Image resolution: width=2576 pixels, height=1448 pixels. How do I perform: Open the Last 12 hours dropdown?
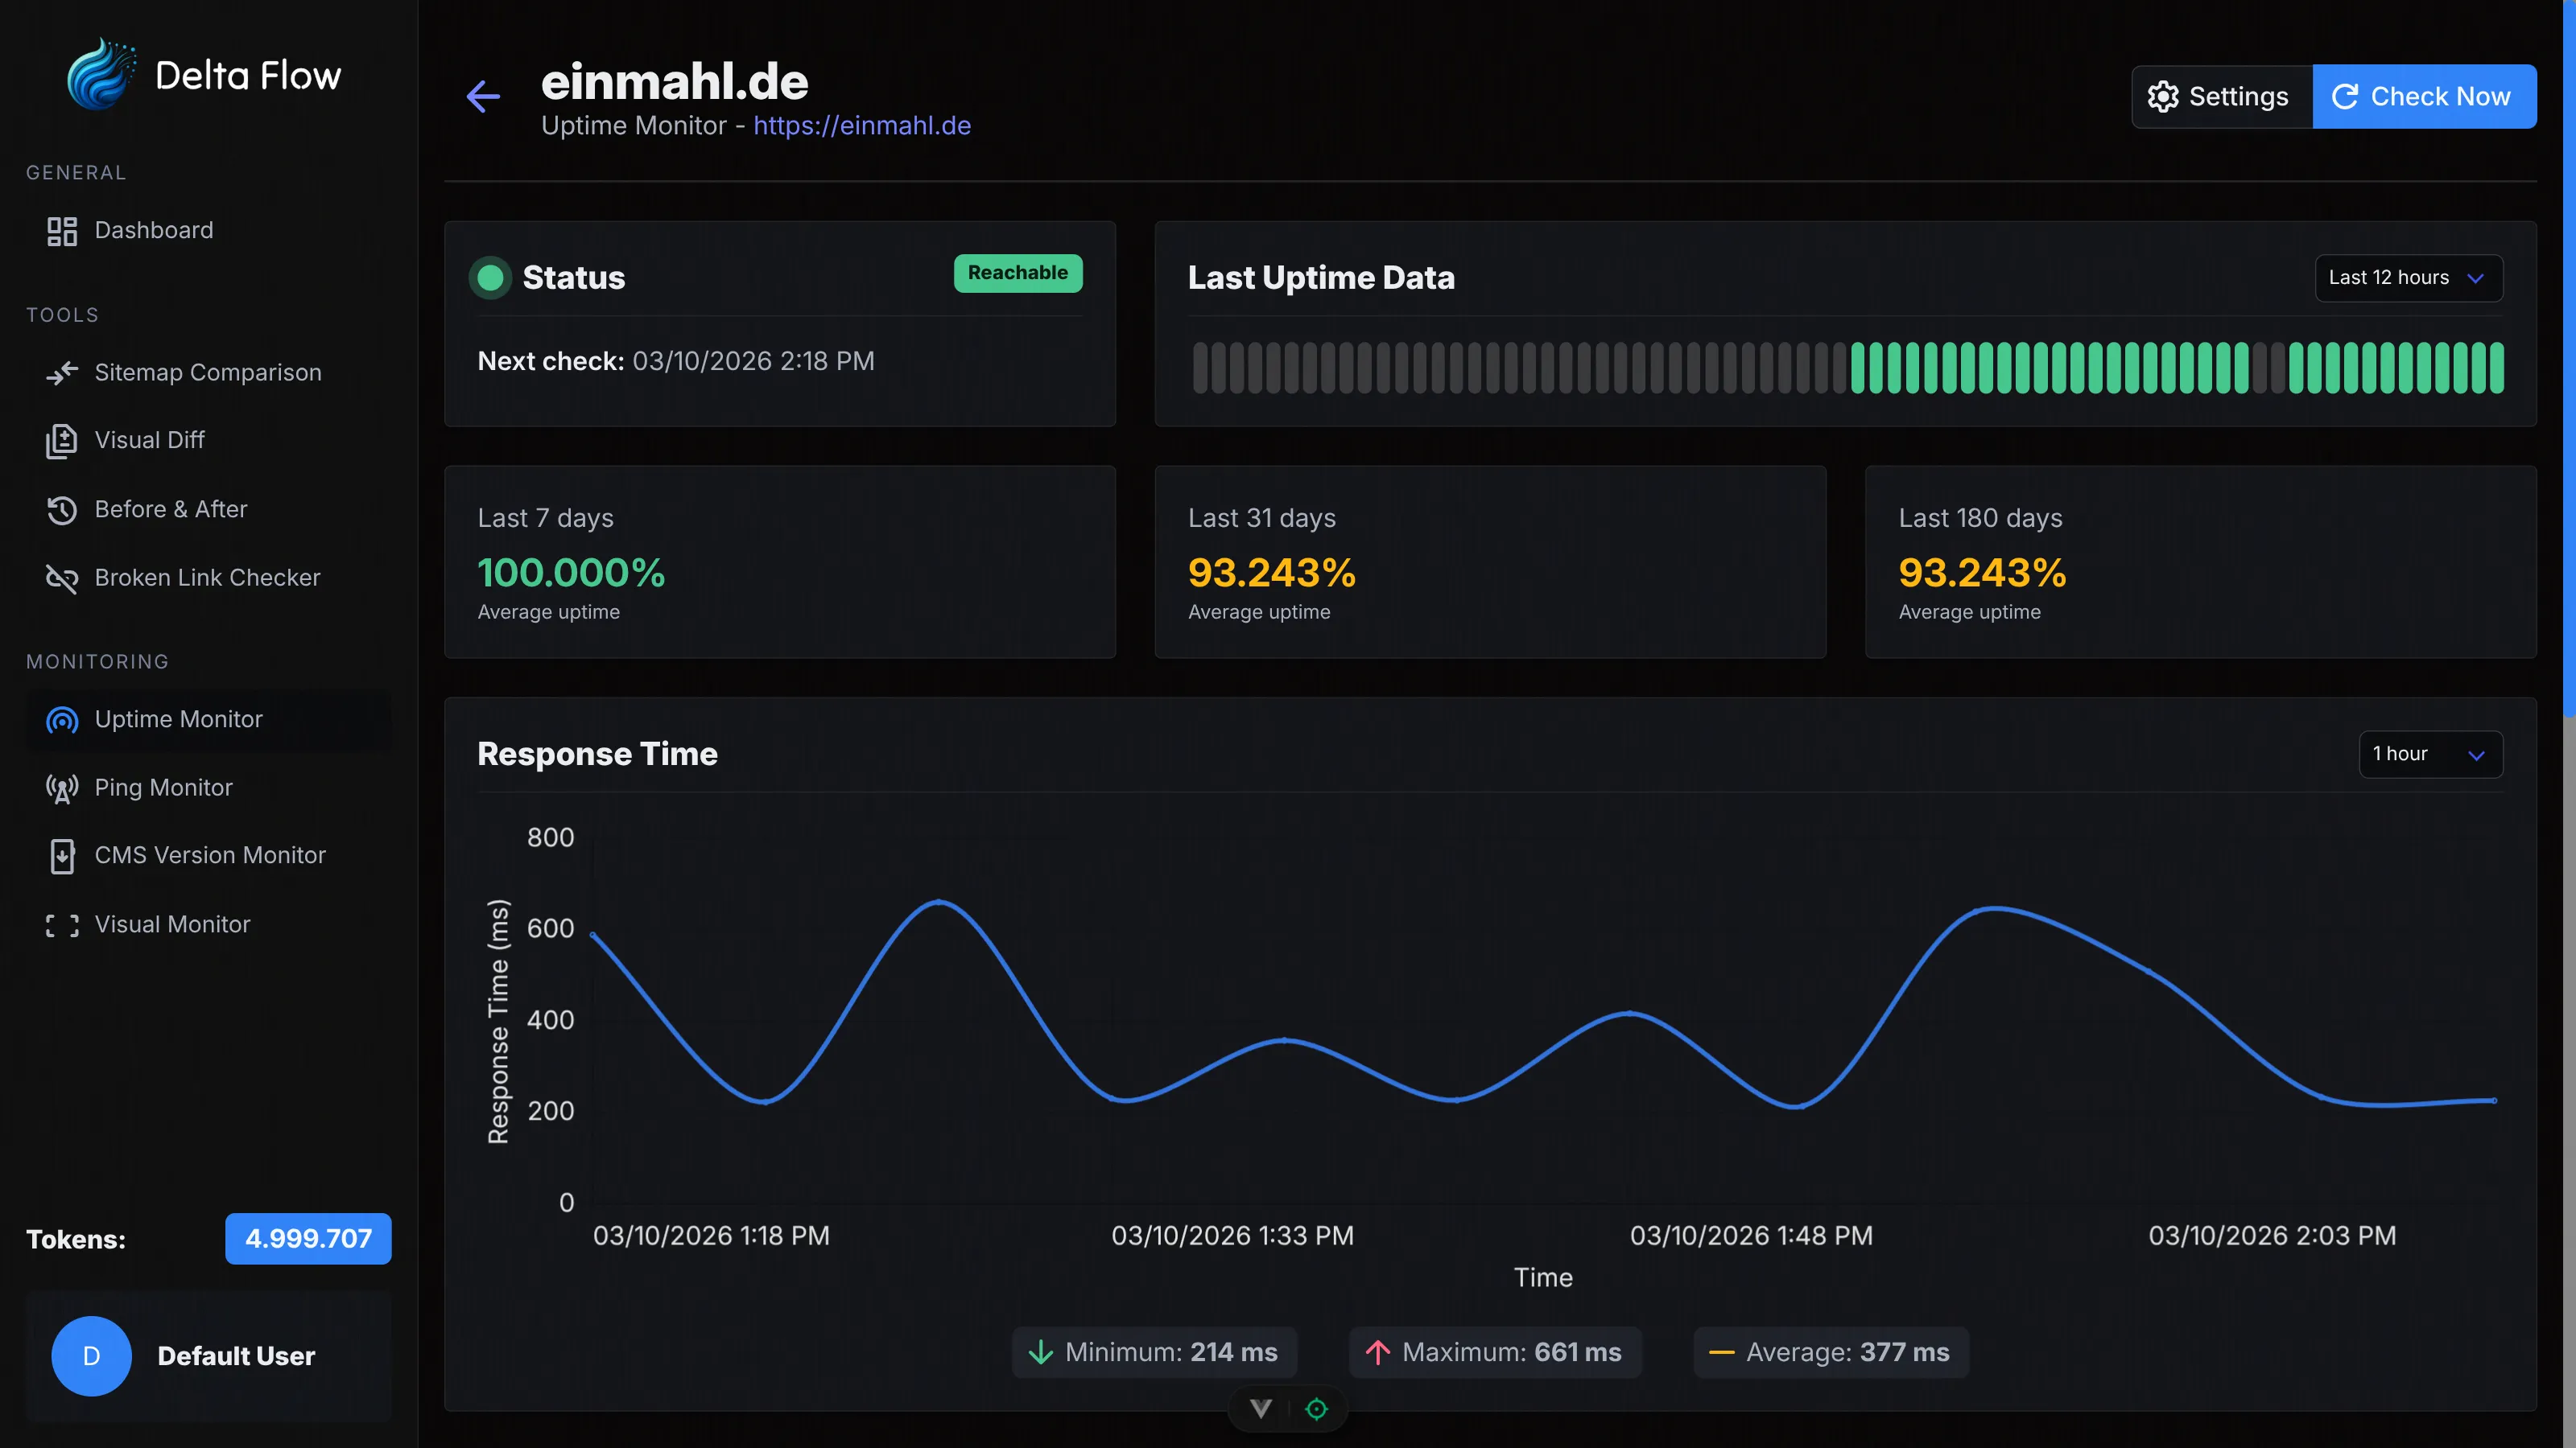click(x=2407, y=278)
